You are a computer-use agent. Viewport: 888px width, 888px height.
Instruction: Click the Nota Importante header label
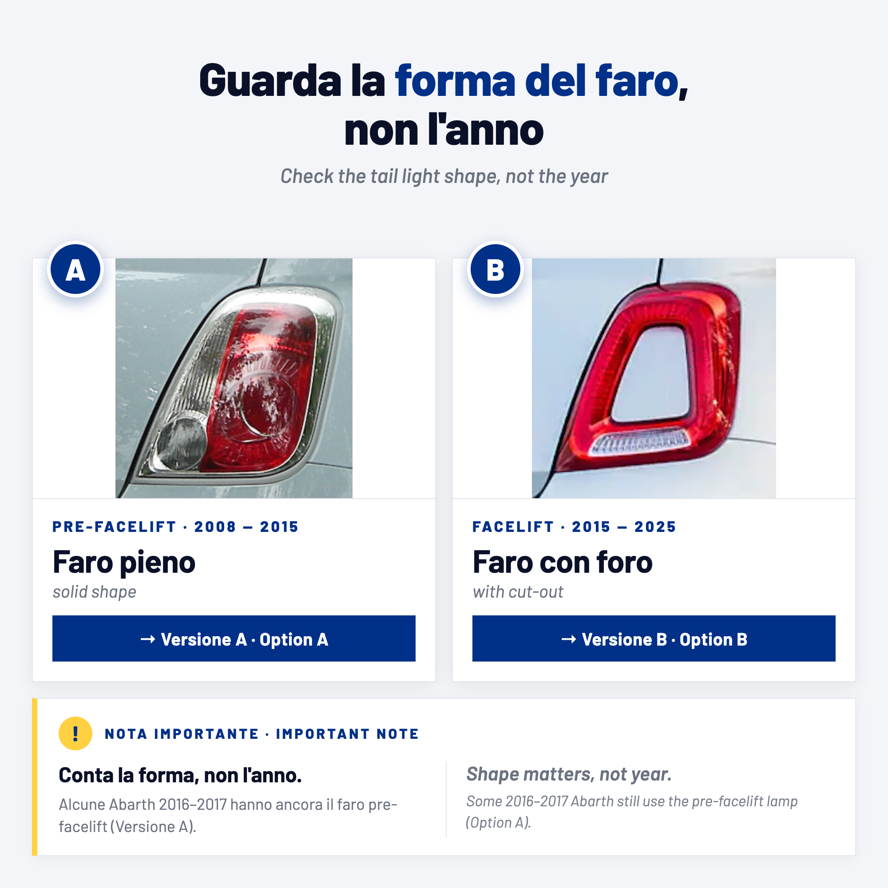tap(262, 734)
